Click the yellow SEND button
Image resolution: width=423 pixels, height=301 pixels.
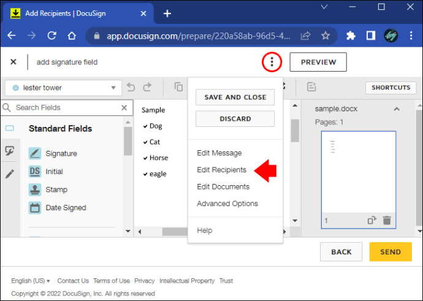tap(391, 251)
